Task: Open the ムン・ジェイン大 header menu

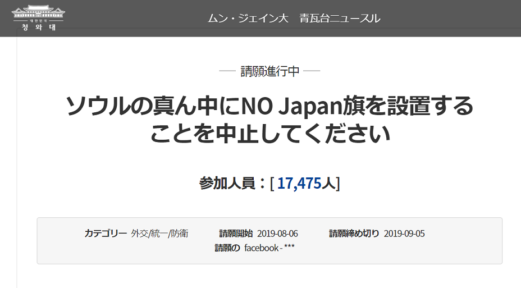Action: (x=248, y=18)
